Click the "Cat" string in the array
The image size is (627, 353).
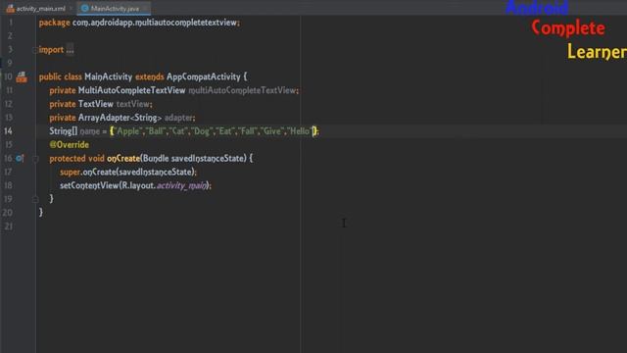point(178,131)
